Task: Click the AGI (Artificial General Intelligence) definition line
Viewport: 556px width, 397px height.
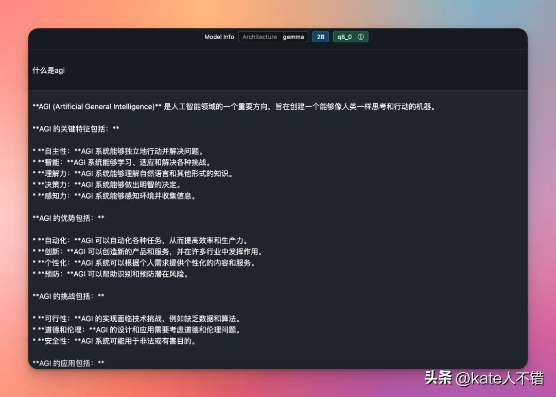Action: (234, 107)
